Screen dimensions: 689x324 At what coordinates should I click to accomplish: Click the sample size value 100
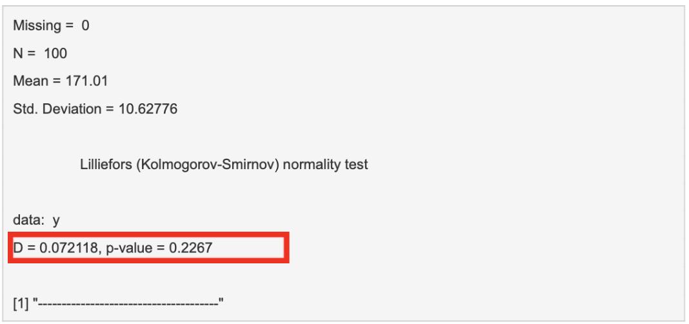pyautogui.click(x=55, y=54)
